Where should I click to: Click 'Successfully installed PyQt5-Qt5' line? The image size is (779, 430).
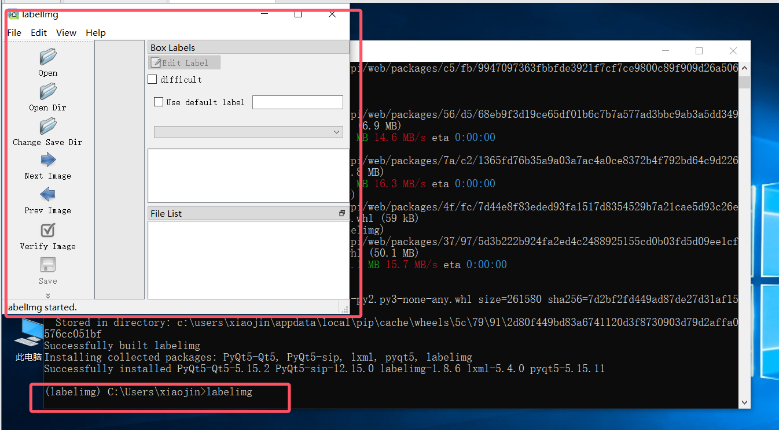click(x=325, y=369)
